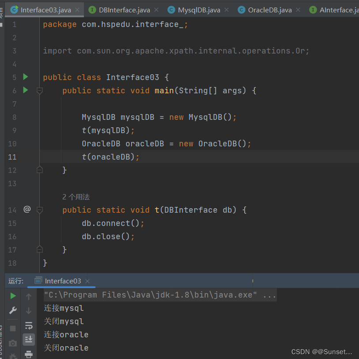Switch to the Interface03.java editor tab
Screen dimensions: 359x359
(x=45, y=10)
